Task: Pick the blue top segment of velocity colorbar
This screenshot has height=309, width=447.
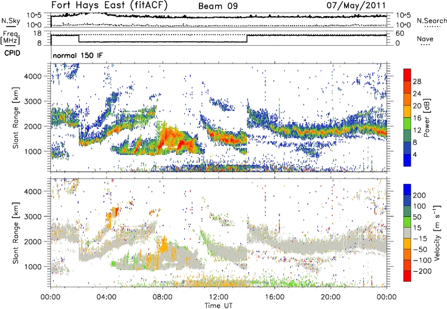Action: pos(407,190)
